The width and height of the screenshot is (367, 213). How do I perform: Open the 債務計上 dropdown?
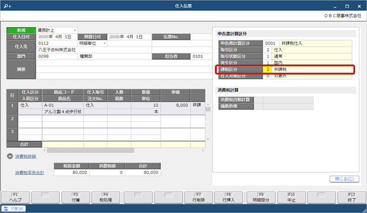75,30
